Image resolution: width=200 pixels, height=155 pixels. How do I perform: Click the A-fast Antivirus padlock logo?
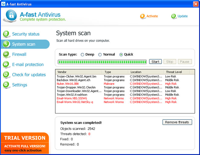pyautogui.click(x=11, y=16)
